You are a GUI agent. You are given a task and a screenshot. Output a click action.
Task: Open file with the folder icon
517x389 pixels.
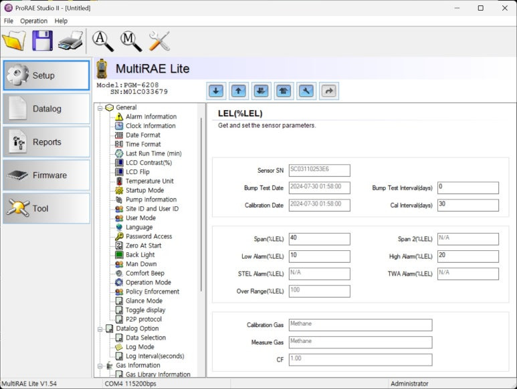14,41
